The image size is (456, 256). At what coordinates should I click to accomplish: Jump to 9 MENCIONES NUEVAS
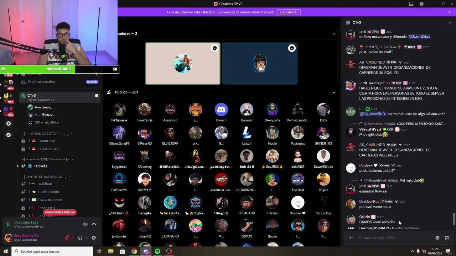[60, 212]
